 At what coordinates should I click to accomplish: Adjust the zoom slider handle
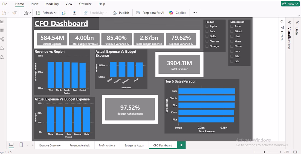[264, 152]
